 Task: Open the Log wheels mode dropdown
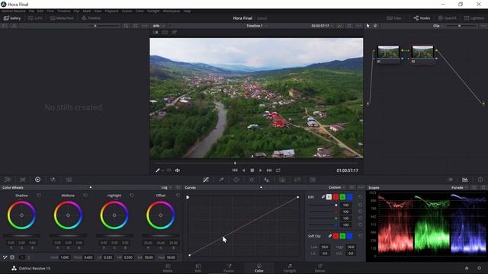pos(166,188)
